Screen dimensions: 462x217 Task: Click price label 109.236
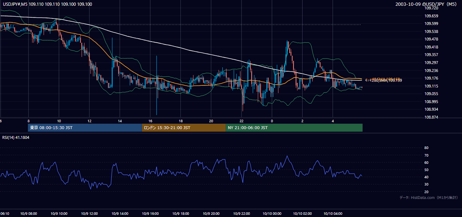(x=431, y=71)
